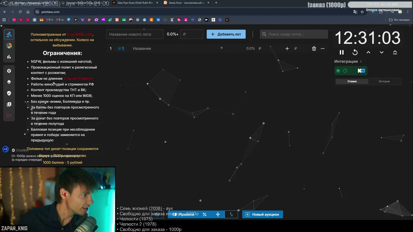Click the Правила button in bottom toolbar
The height and width of the screenshot is (232, 413).
(x=183, y=214)
